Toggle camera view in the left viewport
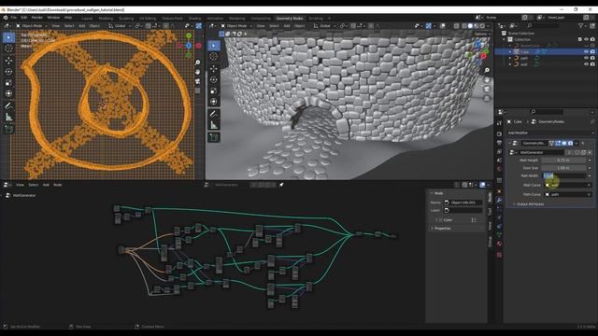Screen dimensions: 598x336 pyautogui.click(x=197, y=81)
